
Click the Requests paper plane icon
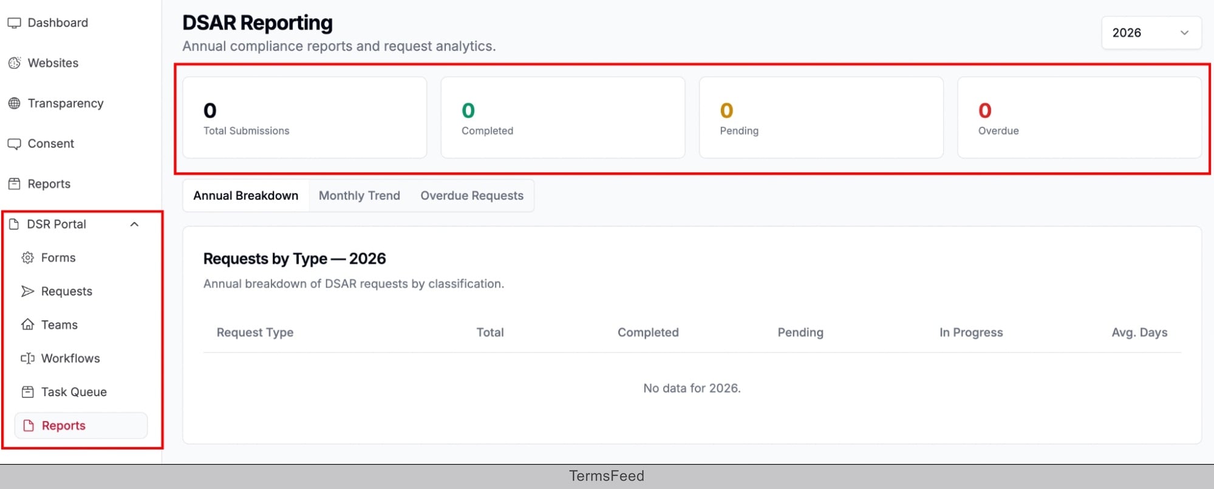coord(27,291)
